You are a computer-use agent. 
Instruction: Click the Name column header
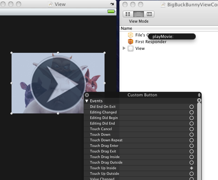(x=126, y=28)
